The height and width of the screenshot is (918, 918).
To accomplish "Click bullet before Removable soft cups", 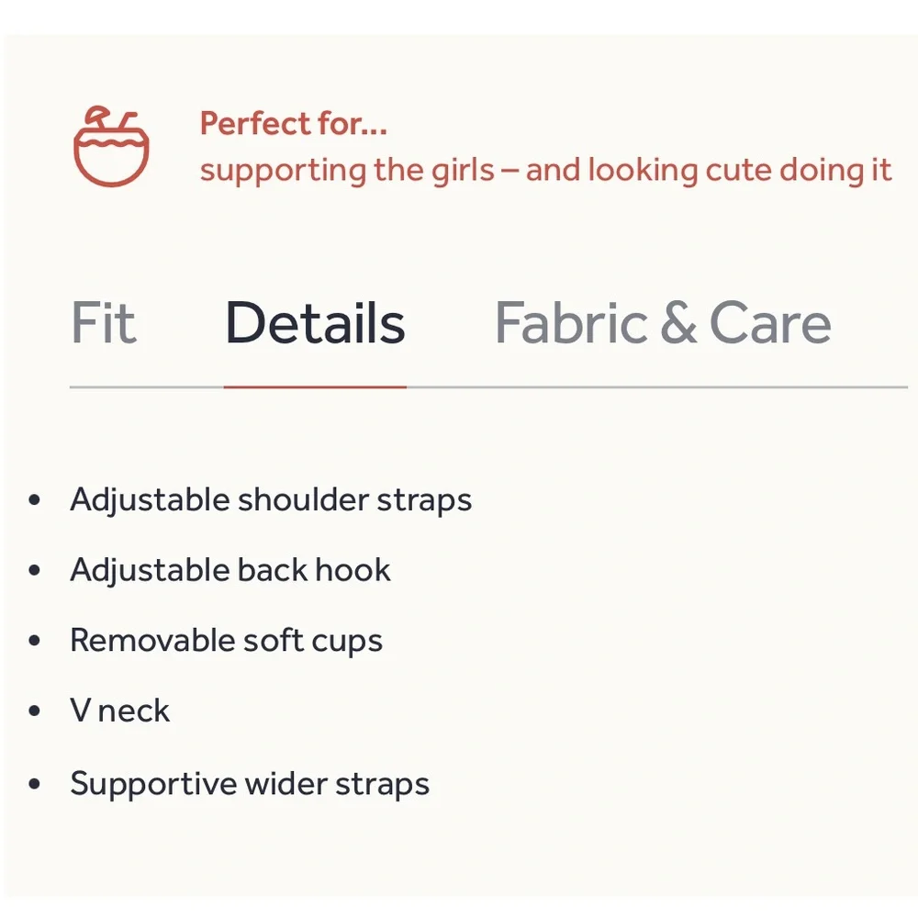I will click(x=35, y=641).
